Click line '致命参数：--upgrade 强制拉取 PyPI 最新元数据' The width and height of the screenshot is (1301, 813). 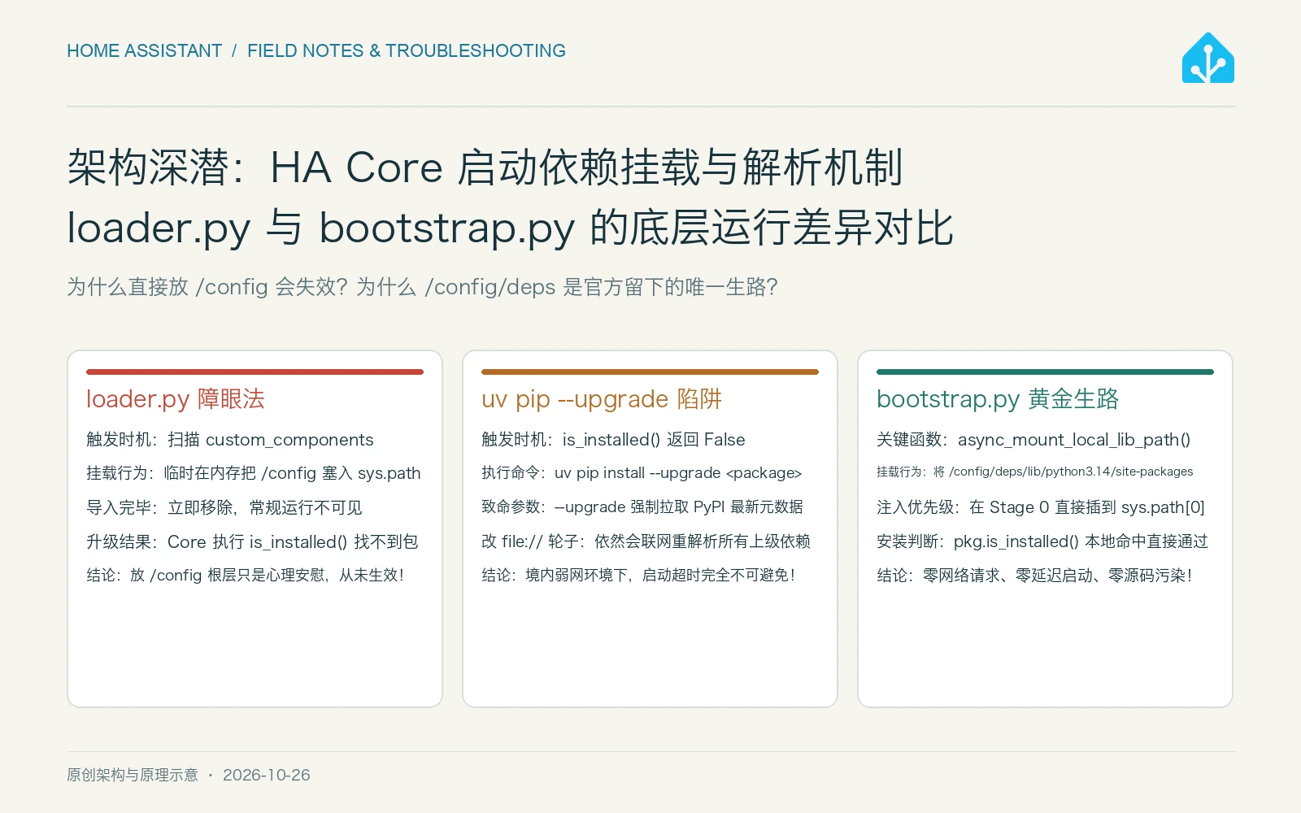642,507
